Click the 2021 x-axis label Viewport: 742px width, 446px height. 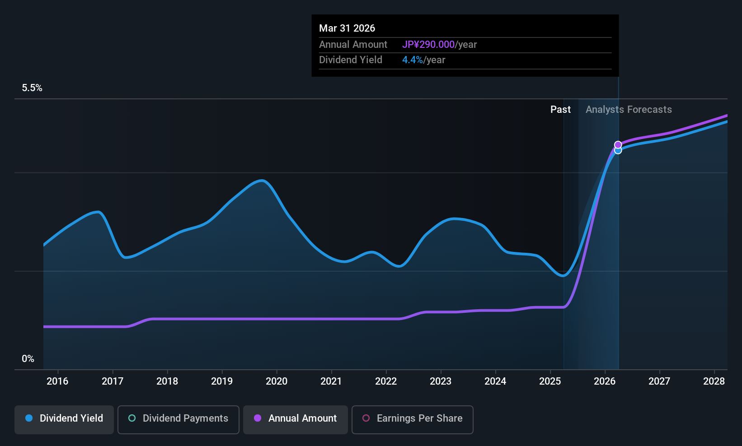(x=331, y=381)
